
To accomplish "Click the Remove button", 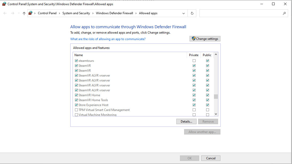I will (x=208, y=122).
